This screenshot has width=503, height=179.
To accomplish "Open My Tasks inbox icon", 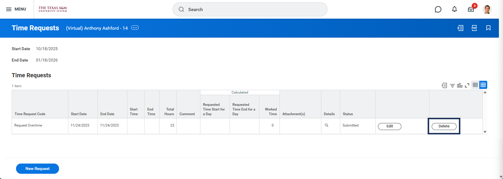I will [x=471, y=9].
